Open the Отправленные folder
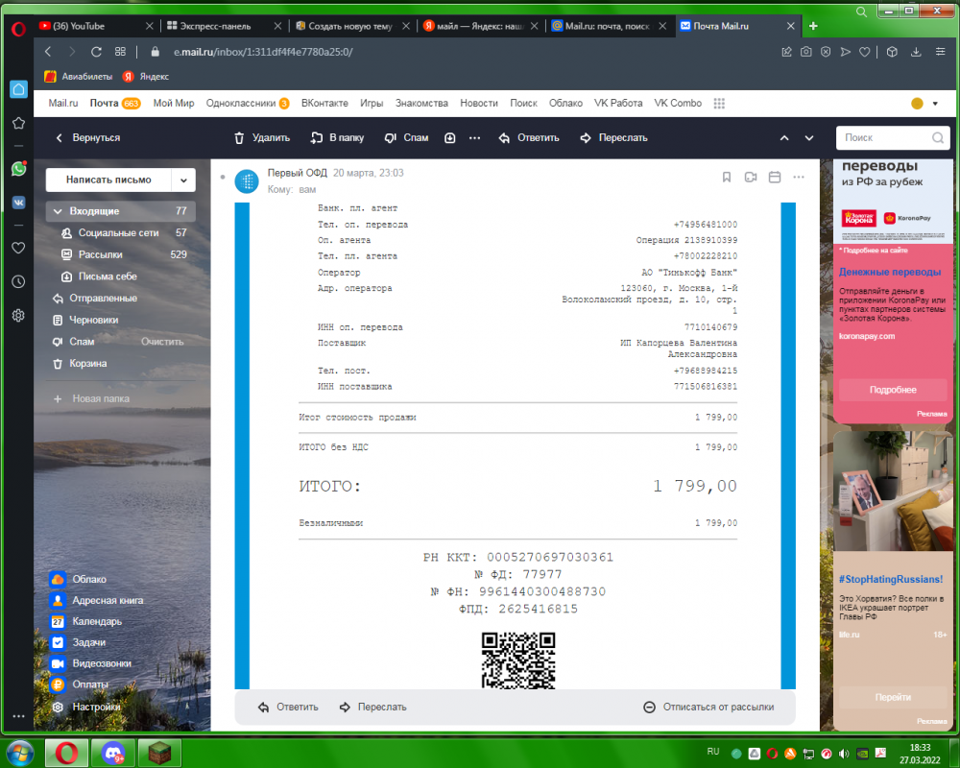This screenshot has height=768, width=960. coord(121,299)
